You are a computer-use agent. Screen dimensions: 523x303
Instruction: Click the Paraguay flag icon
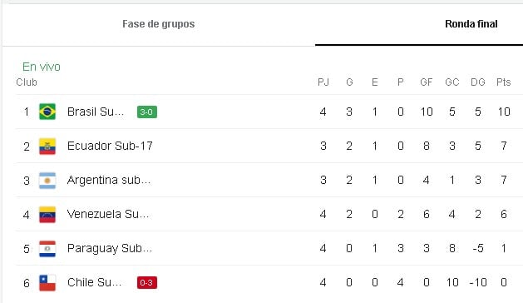(47, 249)
